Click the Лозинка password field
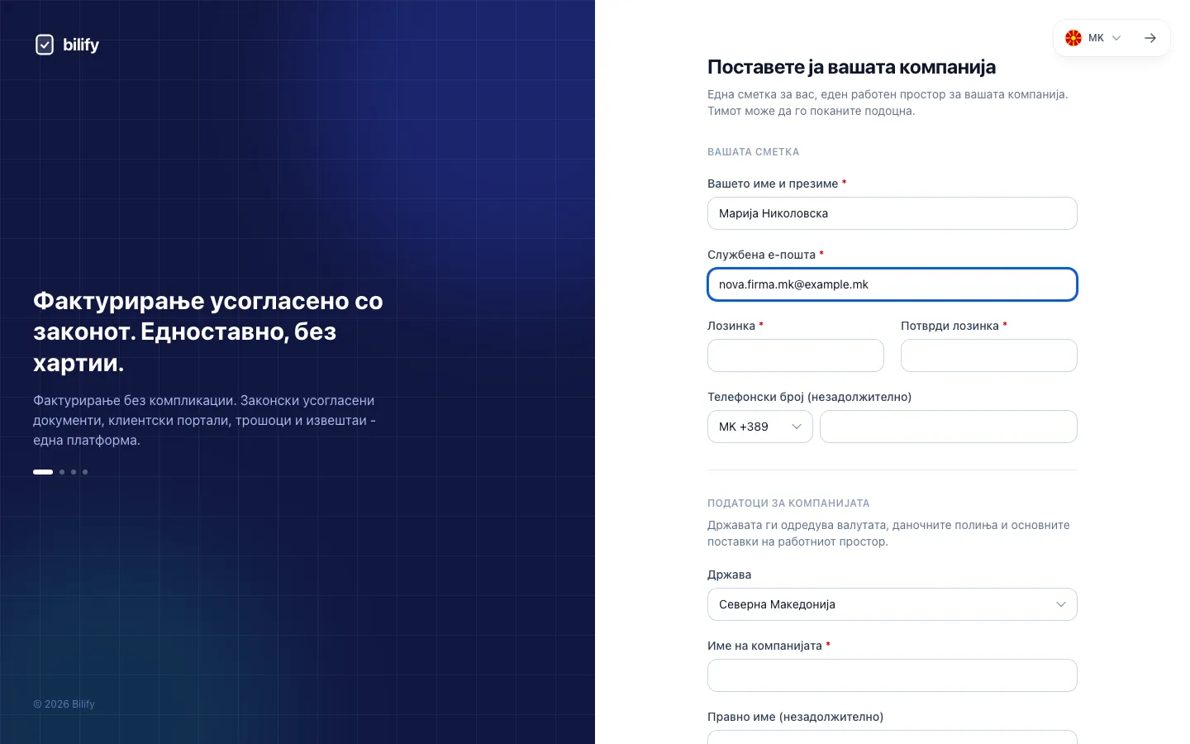 pyautogui.click(x=796, y=355)
